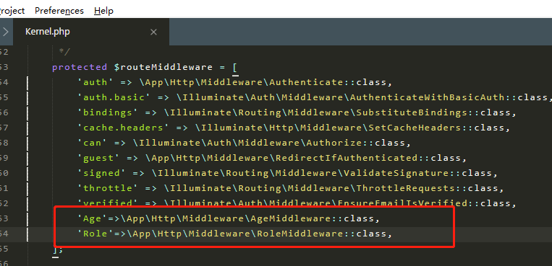Open the Help menu

pos(103,11)
